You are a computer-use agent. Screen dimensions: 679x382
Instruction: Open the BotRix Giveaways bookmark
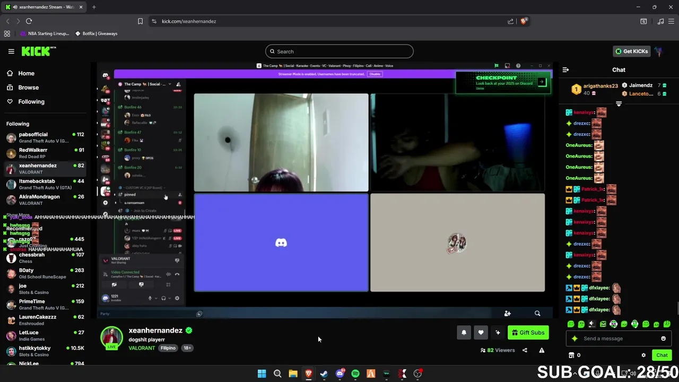(96, 33)
